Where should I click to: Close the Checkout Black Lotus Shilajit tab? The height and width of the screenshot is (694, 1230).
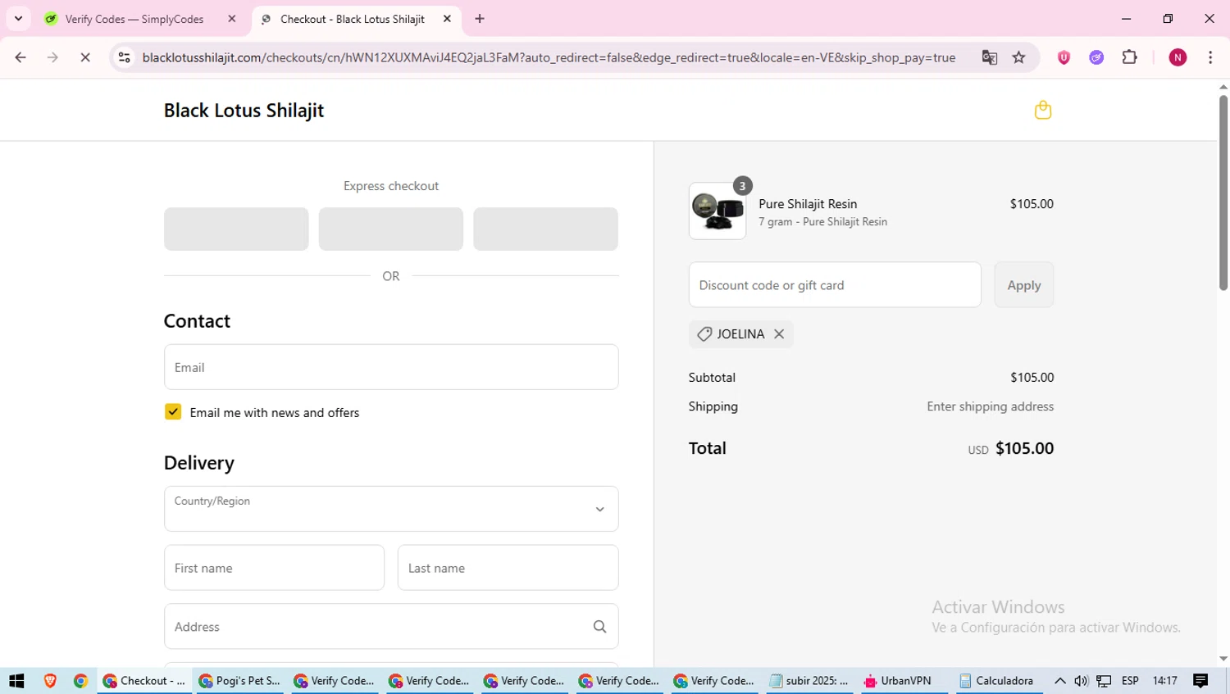447,19
